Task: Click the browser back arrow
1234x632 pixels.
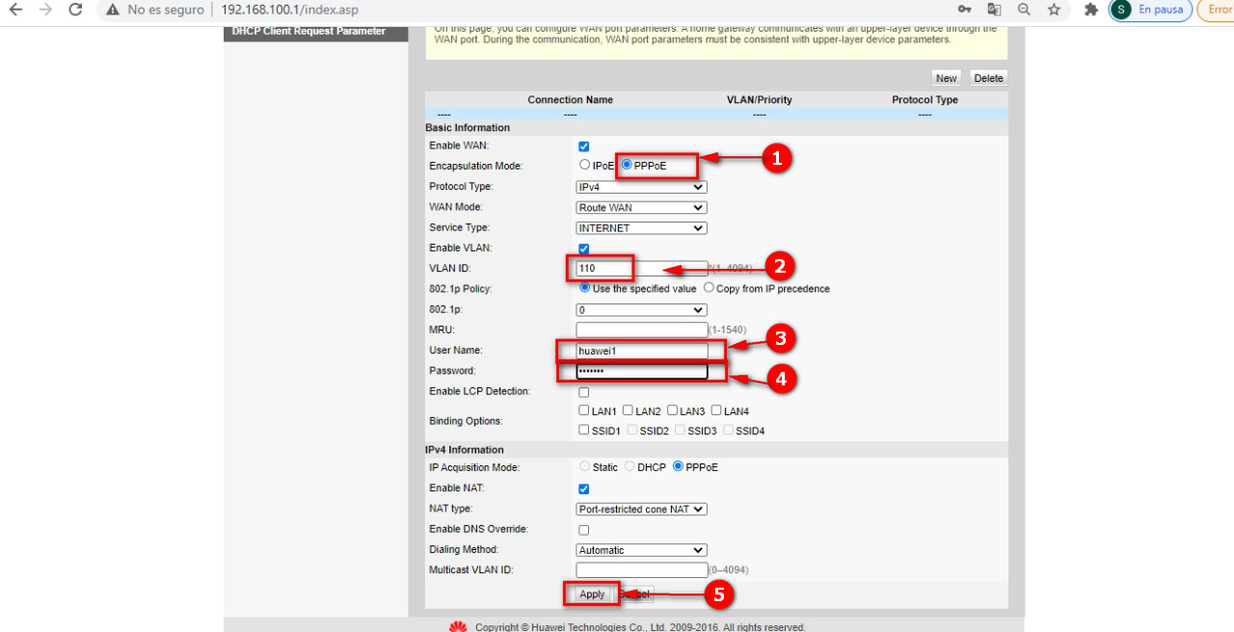Action: pos(15,10)
